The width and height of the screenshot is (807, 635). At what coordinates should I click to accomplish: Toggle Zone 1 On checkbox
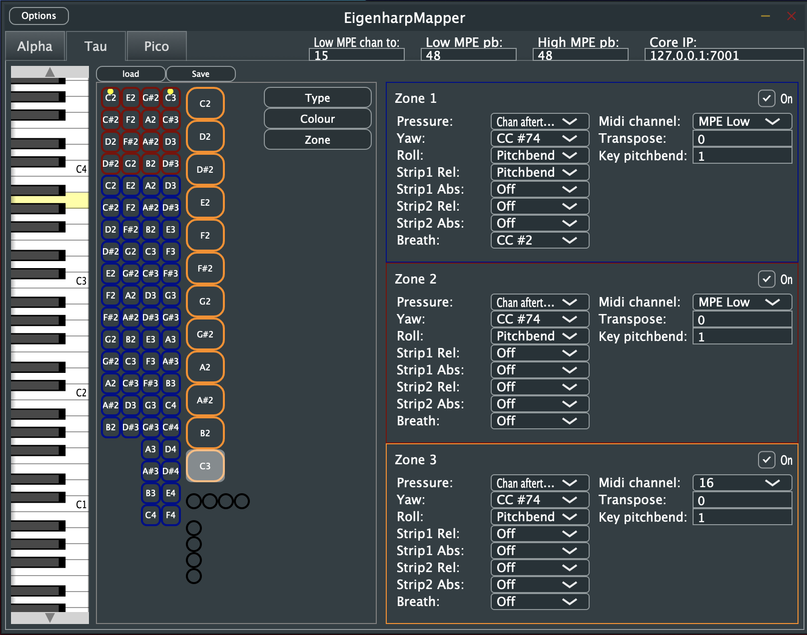tap(767, 99)
